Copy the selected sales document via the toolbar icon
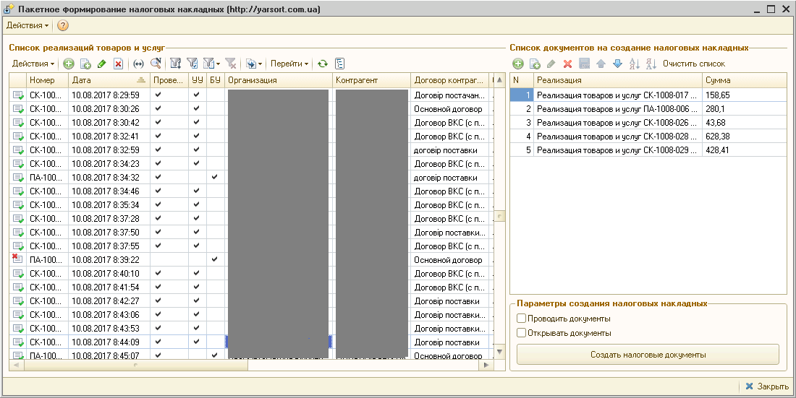 pos(86,64)
